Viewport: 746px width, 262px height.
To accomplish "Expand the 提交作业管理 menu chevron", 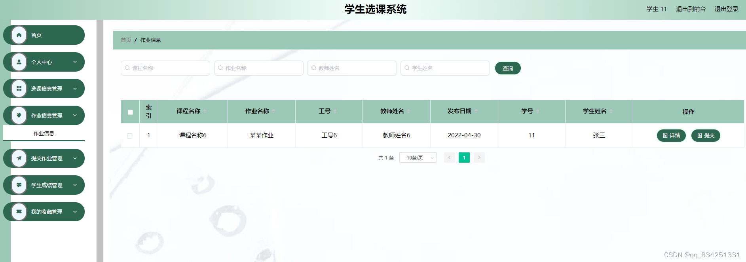I will 75,158.
